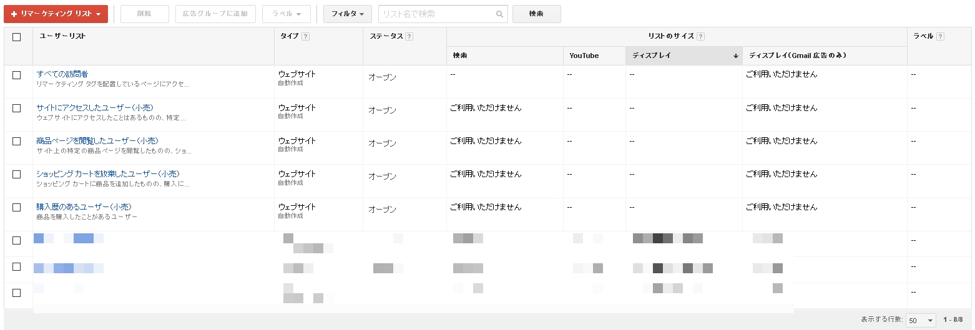Open サイトにアクセスしたユーザー(小売) list link

tap(95, 107)
